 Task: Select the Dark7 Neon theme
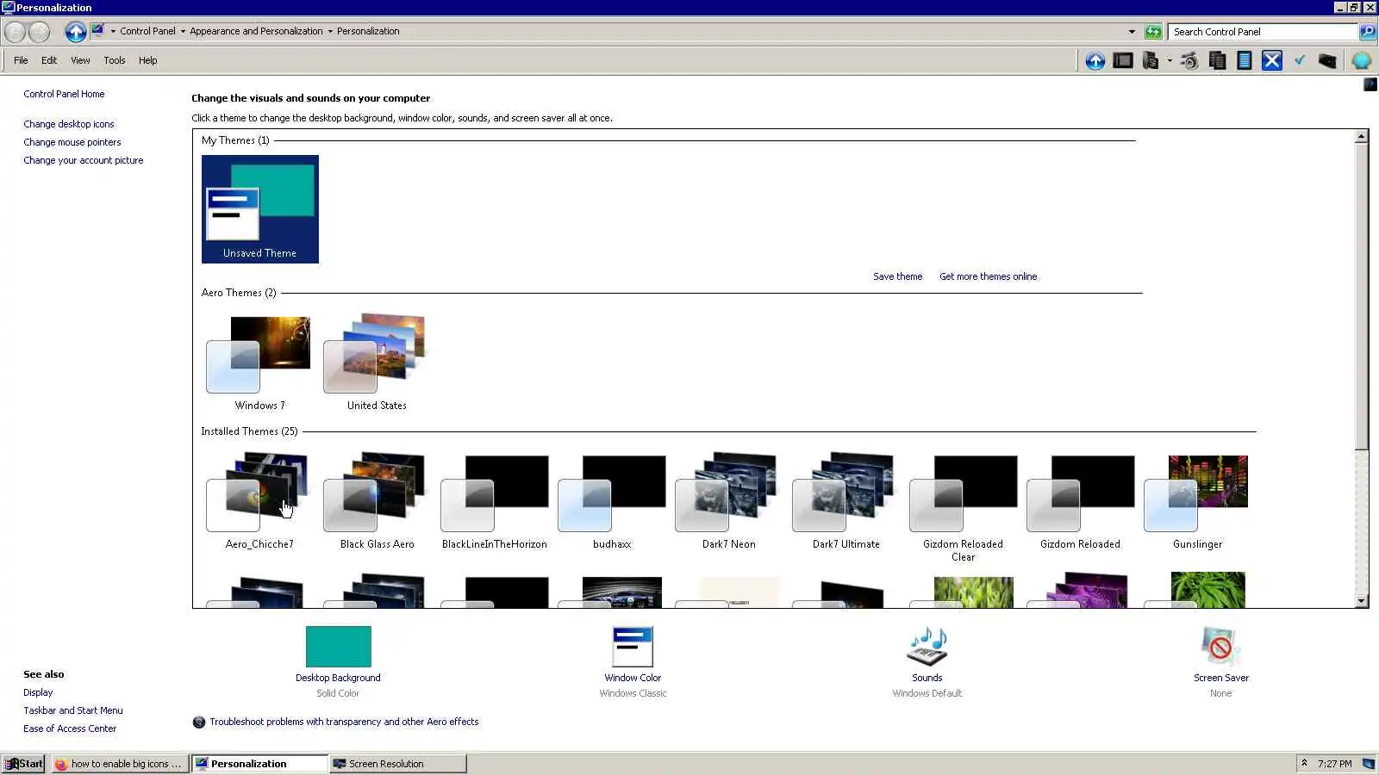click(728, 501)
